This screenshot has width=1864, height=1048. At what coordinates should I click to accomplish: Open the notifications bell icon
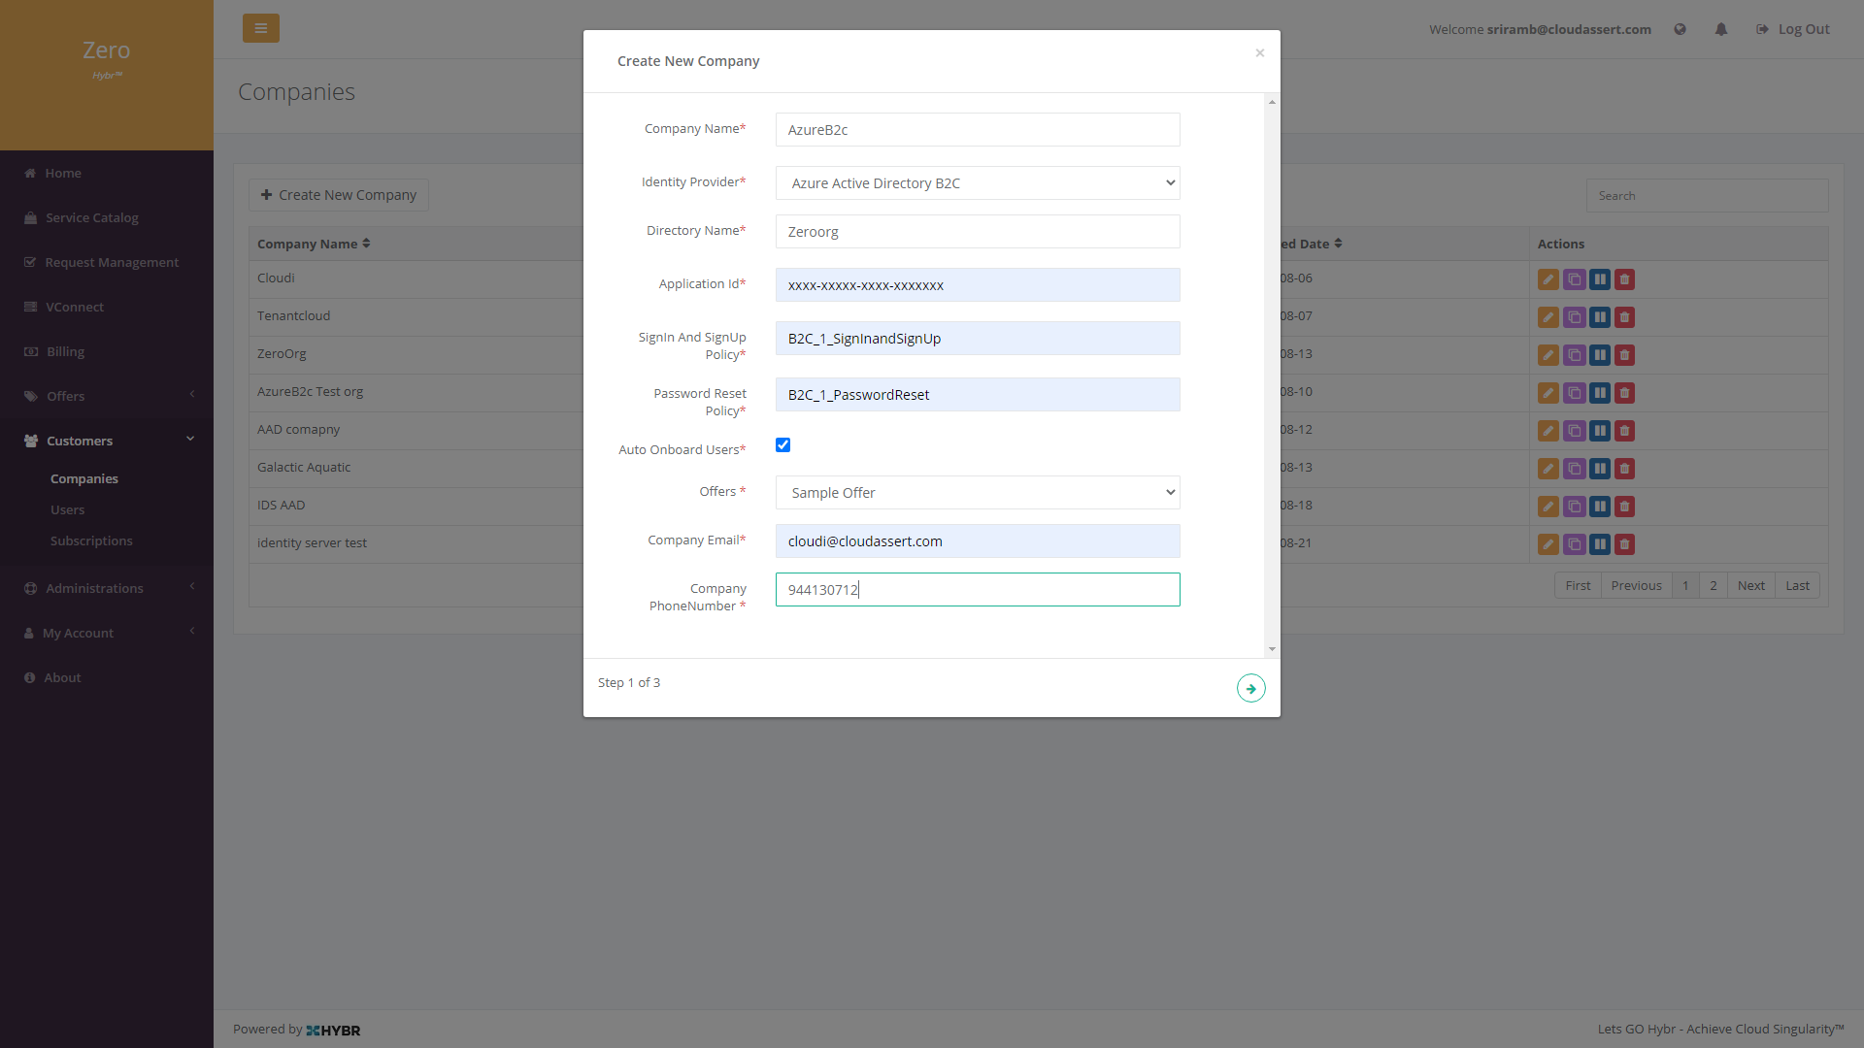[1720, 29]
